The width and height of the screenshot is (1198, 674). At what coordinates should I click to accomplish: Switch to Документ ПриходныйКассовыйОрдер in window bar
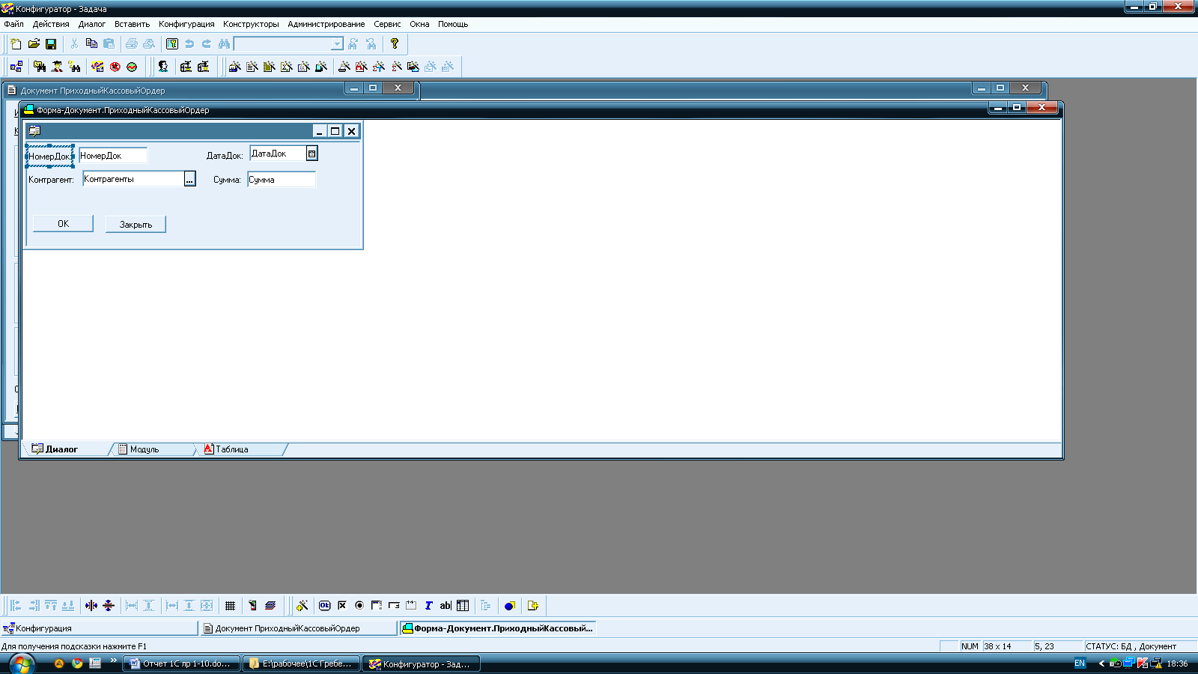(298, 628)
